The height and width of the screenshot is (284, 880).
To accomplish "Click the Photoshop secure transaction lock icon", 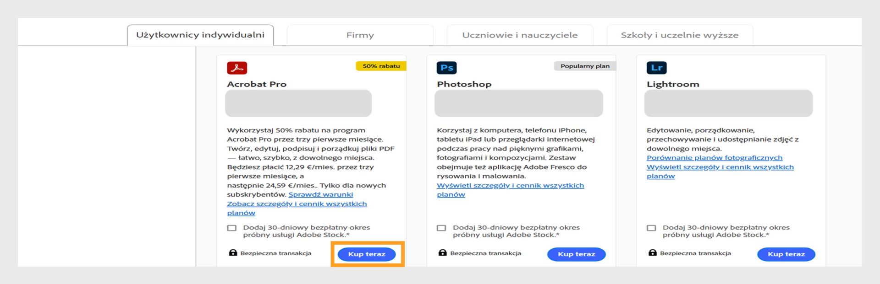I will 442,253.
